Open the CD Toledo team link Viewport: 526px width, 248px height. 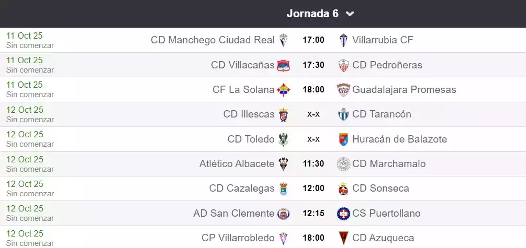point(251,139)
